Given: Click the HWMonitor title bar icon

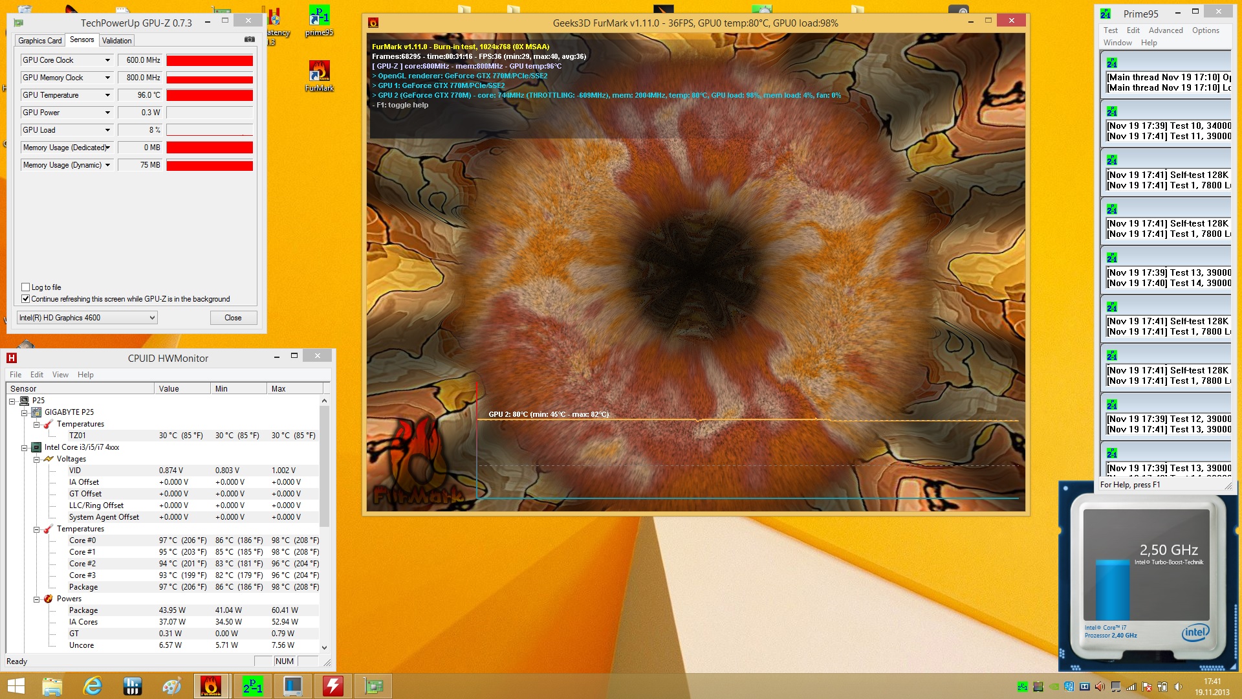Looking at the screenshot, I should coord(12,358).
